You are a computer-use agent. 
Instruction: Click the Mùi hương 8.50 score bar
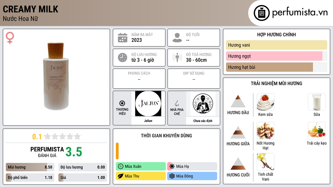[x=30, y=167]
